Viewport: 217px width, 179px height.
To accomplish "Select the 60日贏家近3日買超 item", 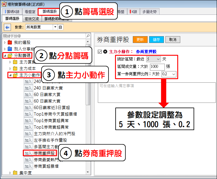I will pos(52,108).
